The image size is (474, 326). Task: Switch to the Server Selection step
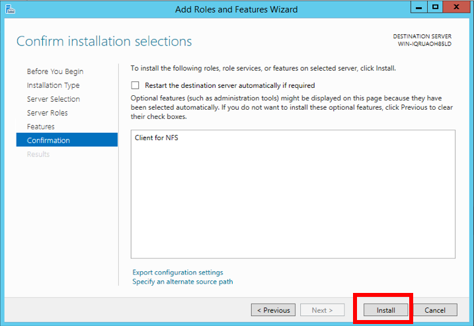pos(54,99)
